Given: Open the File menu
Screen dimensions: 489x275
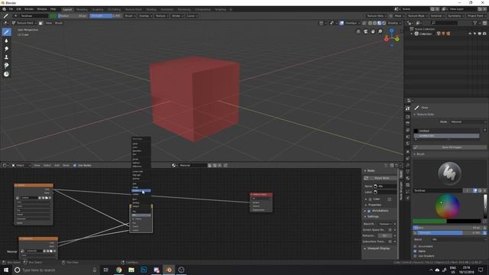Looking at the screenshot, I should [x=11, y=9].
